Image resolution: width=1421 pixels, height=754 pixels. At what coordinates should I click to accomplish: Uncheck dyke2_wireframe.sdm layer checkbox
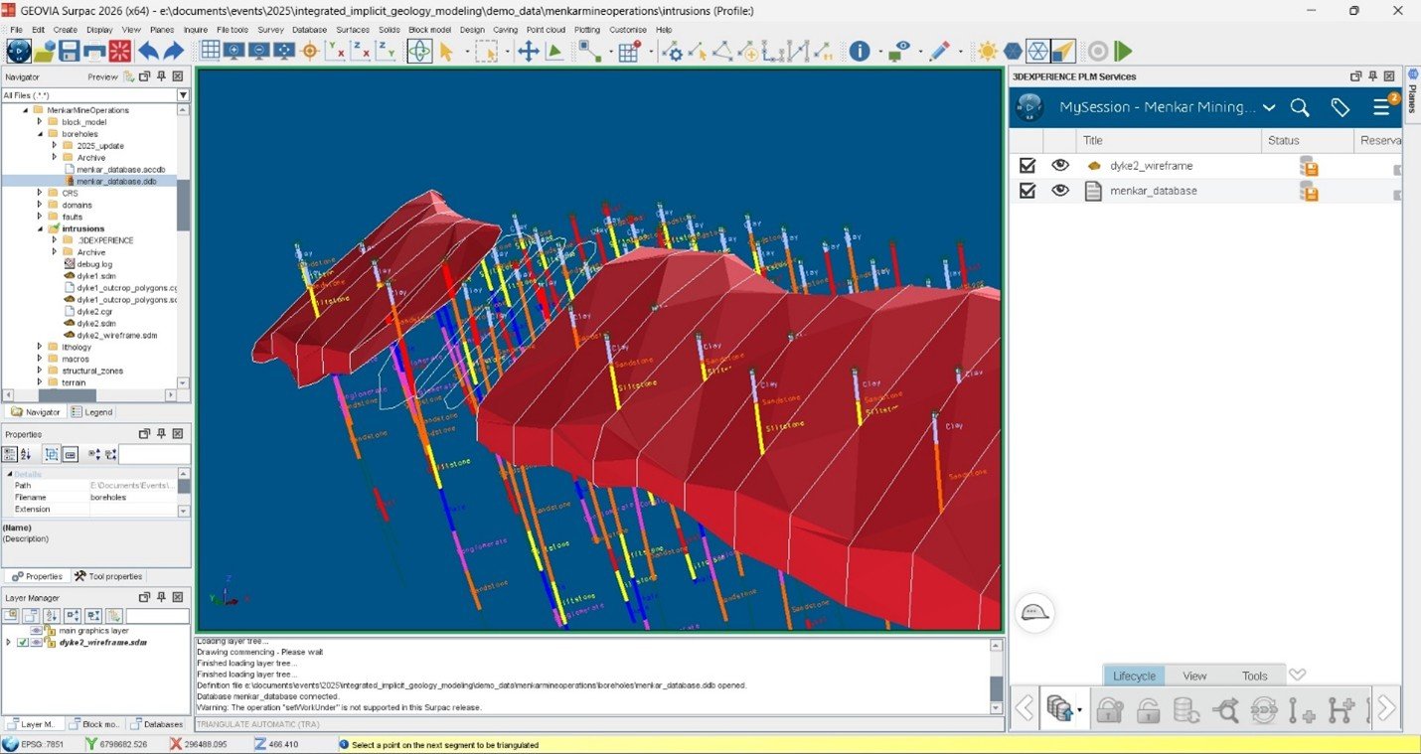pyautogui.click(x=23, y=643)
